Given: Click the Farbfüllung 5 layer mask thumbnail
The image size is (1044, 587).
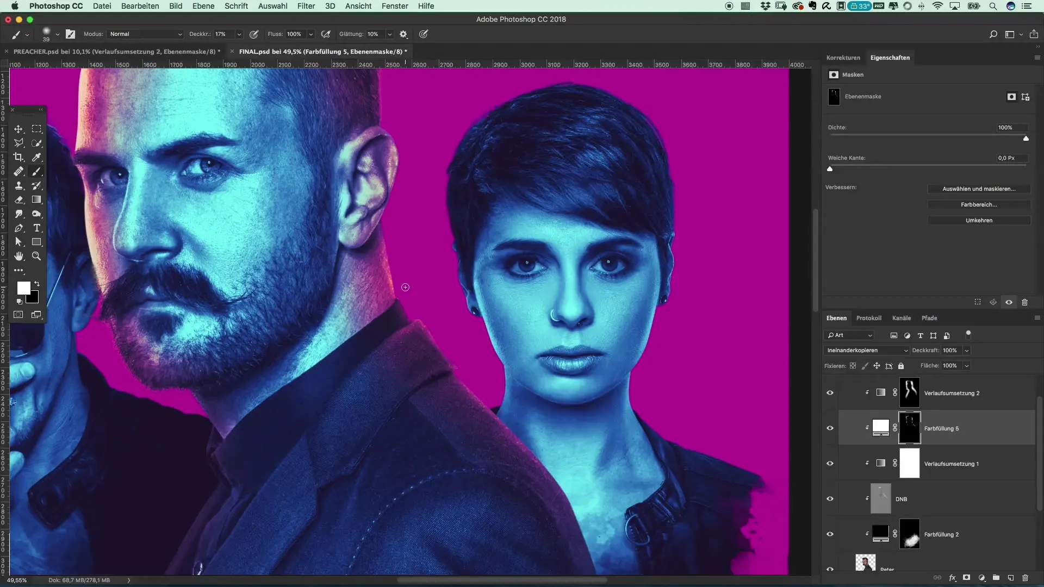Looking at the screenshot, I should [x=910, y=428].
